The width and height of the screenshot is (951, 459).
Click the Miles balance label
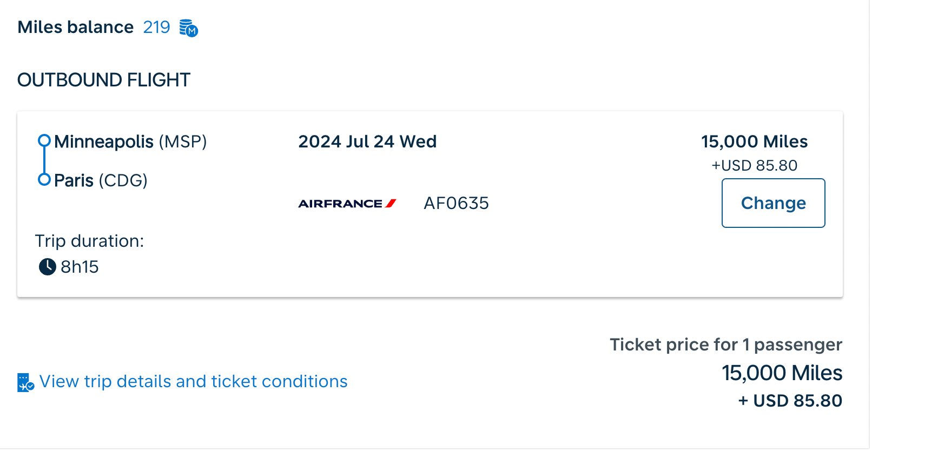pyautogui.click(x=75, y=27)
